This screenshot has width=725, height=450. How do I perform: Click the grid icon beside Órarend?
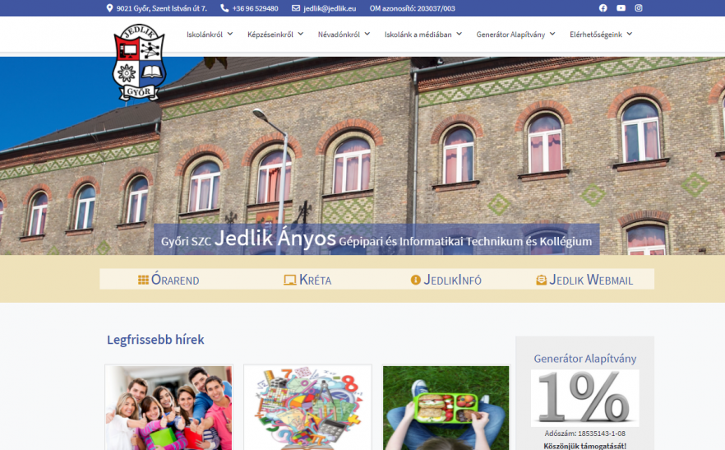(x=143, y=280)
